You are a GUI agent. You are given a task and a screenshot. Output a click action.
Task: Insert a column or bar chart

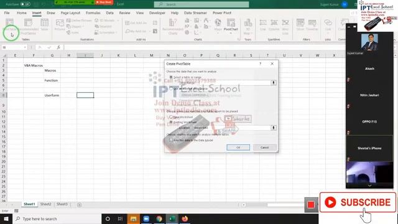tap(187, 21)
